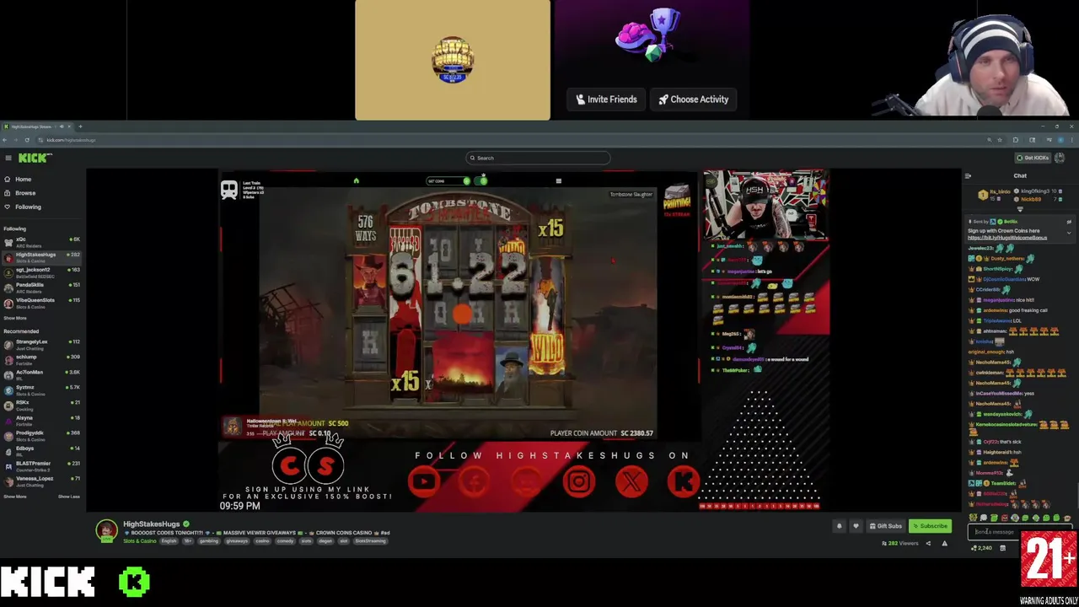The width and height of the screenshot is (1079, 607).
Task: Click Instagram icon in stream overlay
Action: pos(578,481)
